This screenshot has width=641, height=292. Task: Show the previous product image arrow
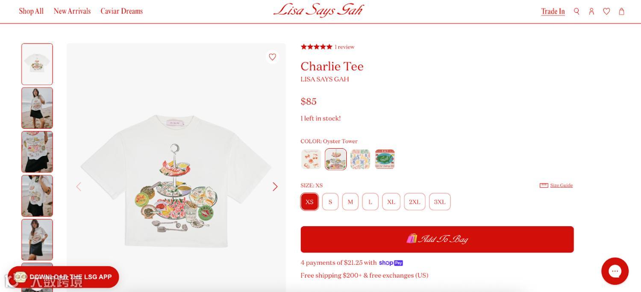[79, 186]
